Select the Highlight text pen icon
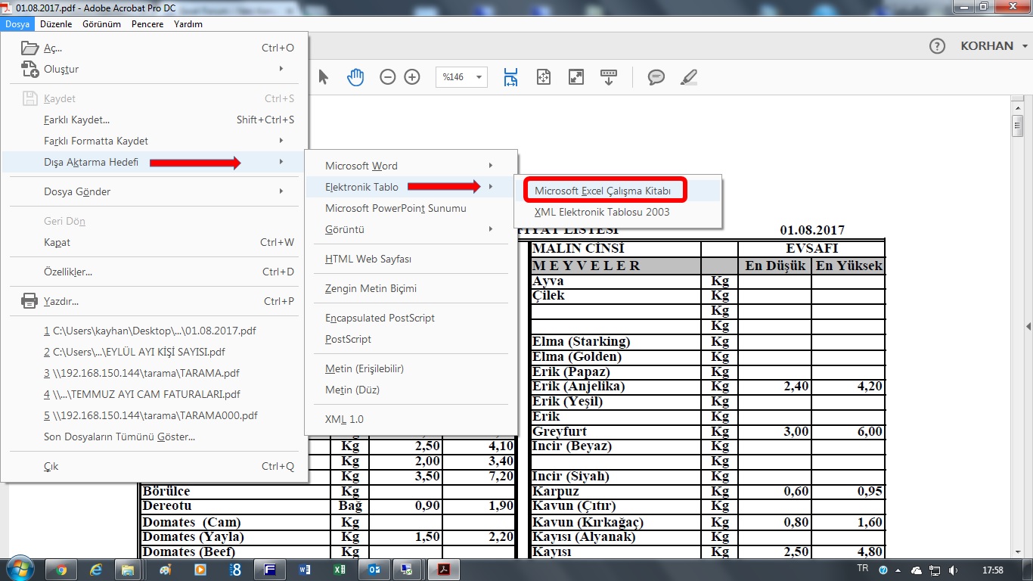 tap(689, 77)
